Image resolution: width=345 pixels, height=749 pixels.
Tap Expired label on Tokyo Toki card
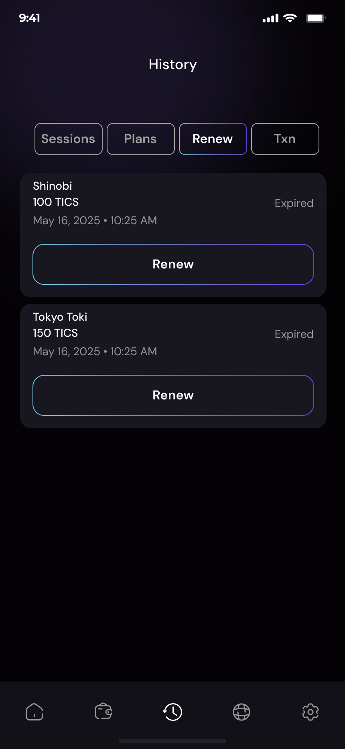pyautogui.click(x=294, y=334)
